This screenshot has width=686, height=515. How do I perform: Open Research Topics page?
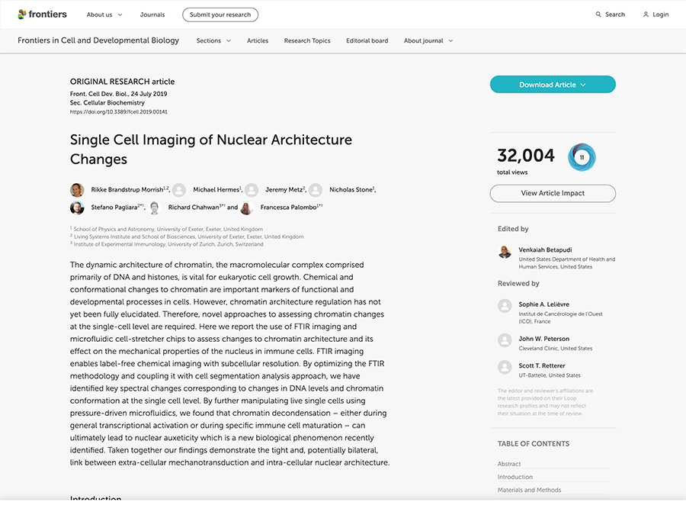[x=307, y=40]
